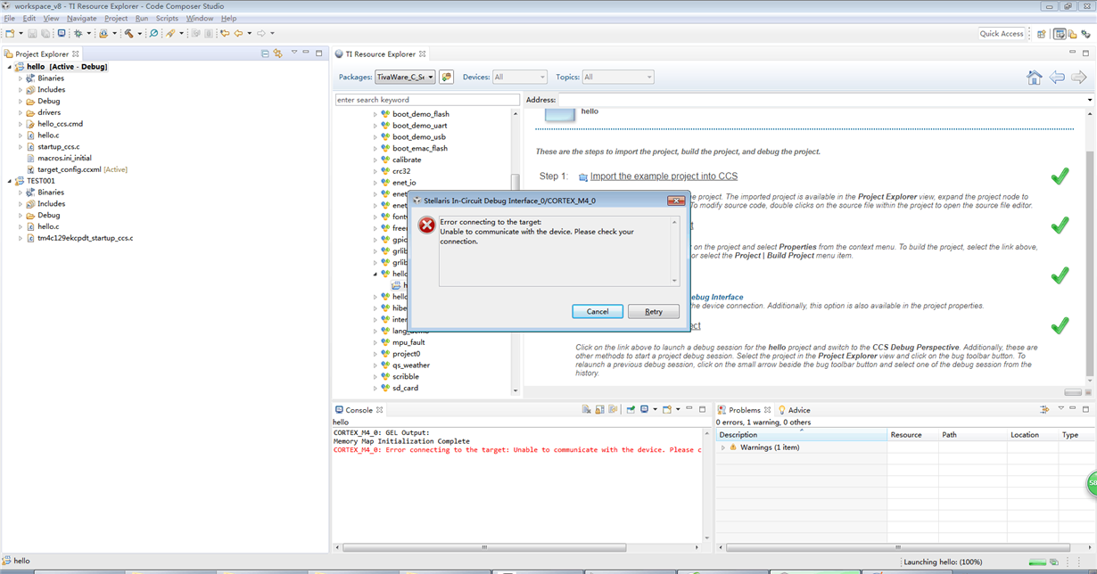Select hello_ccs.cmd in Project Explorer
The width and height of the screenshot is (1097, 574).
click(x=60, y=124)
